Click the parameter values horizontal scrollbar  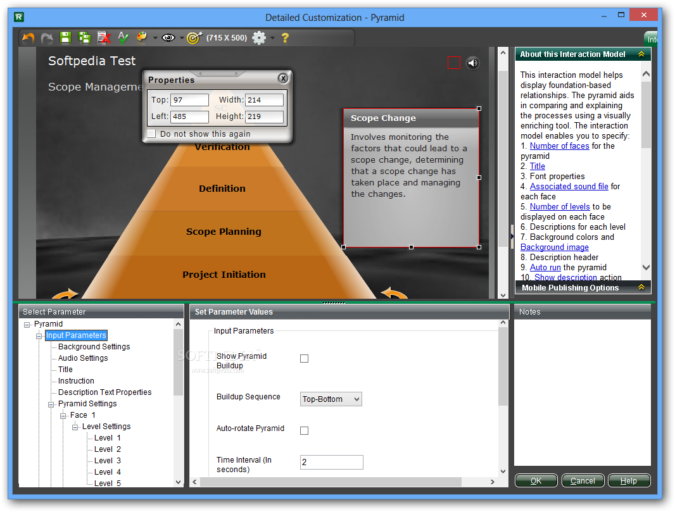(331, 482)
